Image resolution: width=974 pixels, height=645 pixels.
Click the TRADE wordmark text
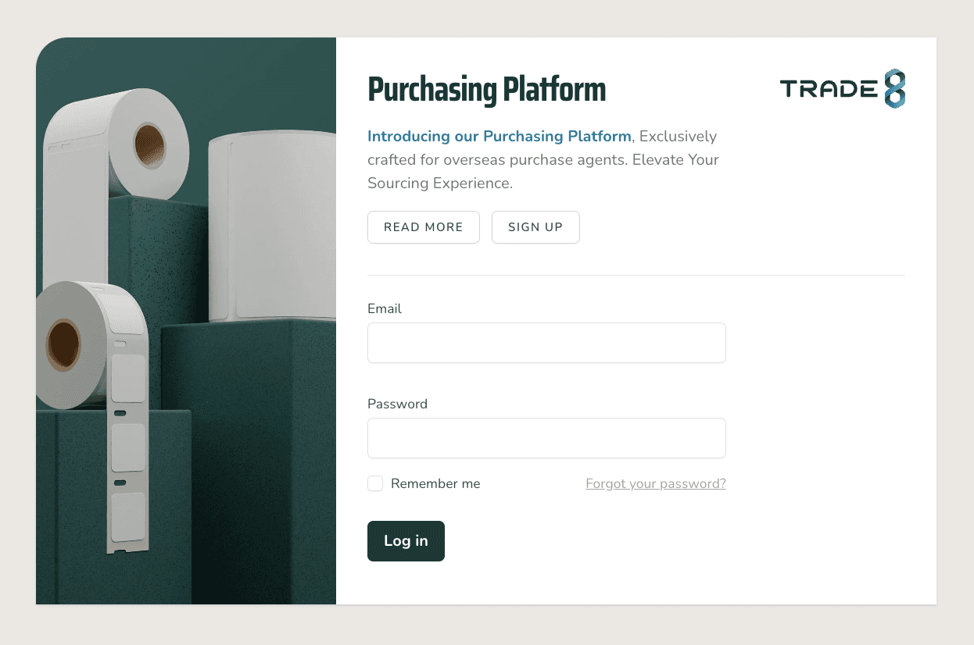(829, 89)
